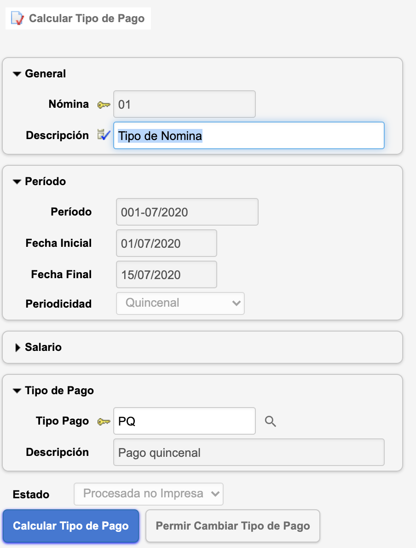
Task: Click the Período field showing 001-07/2020
Action: click(187, 212)
